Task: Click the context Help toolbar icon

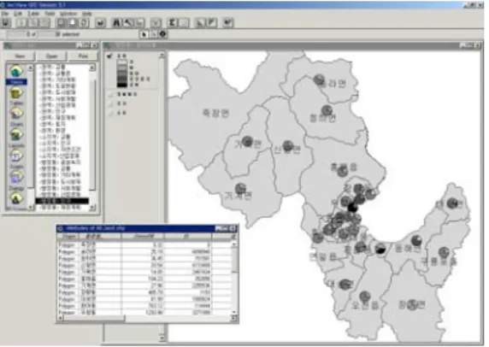Action: click(x=228, y=22)
